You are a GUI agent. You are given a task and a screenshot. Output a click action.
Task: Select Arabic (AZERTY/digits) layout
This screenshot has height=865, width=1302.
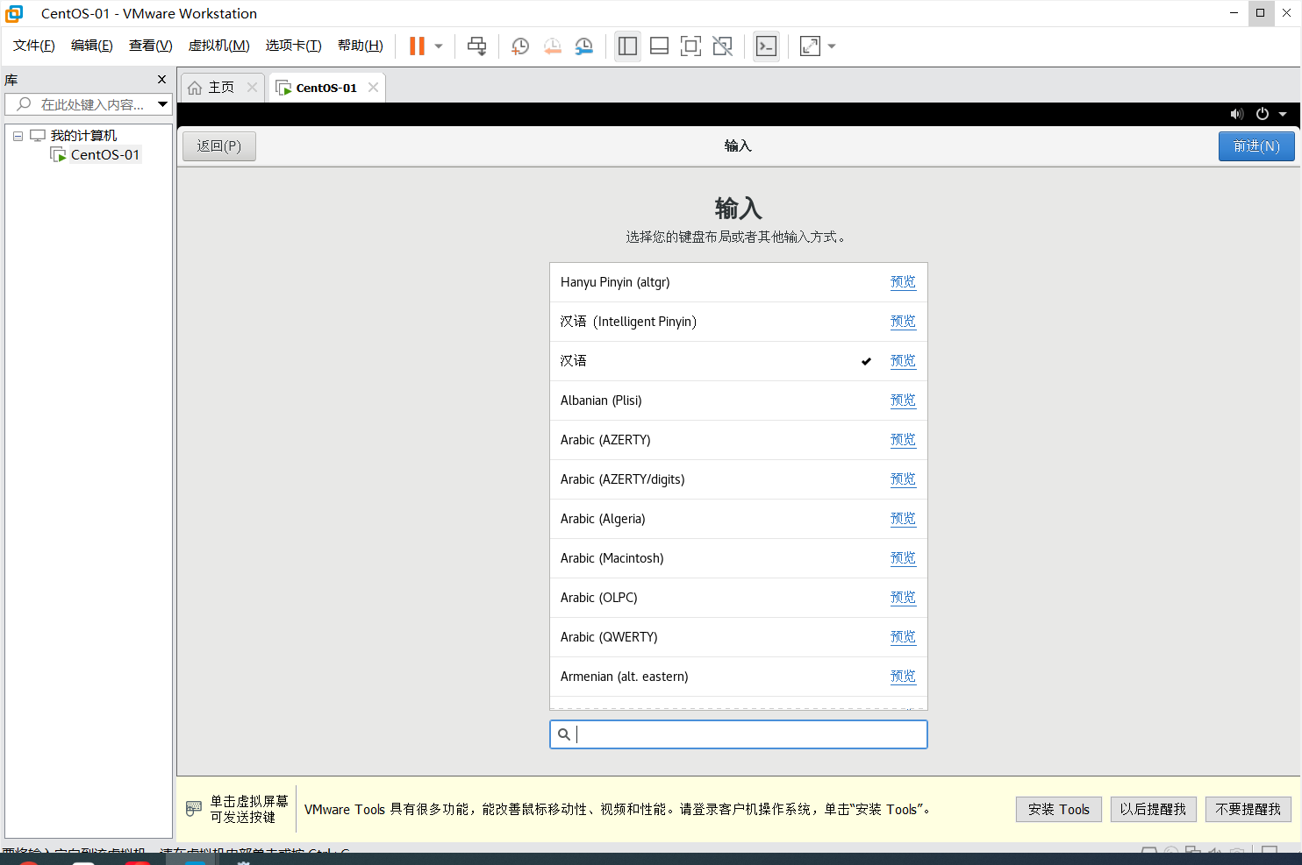738,479
